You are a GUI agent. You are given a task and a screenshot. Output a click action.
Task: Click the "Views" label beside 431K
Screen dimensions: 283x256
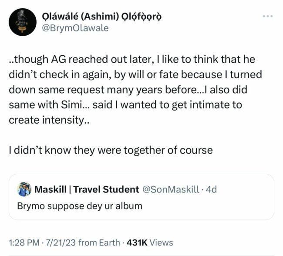click(161, 243)
